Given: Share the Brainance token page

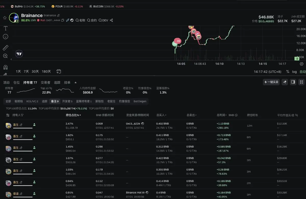Looking at the screenshot, I should [x=111, y=20].
